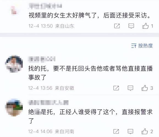
Task: Click the like count 3 on the Anhui comment
Action: click(x=152, y=88)
